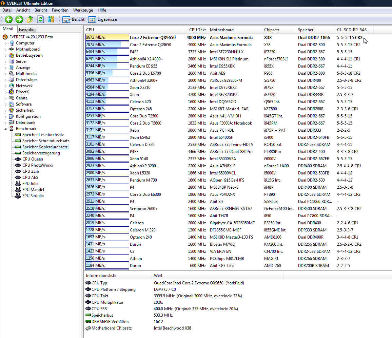This screenshot has height=338, width=392.
Task: Click the green Back arrow toolbar icon
Action: 9,19
